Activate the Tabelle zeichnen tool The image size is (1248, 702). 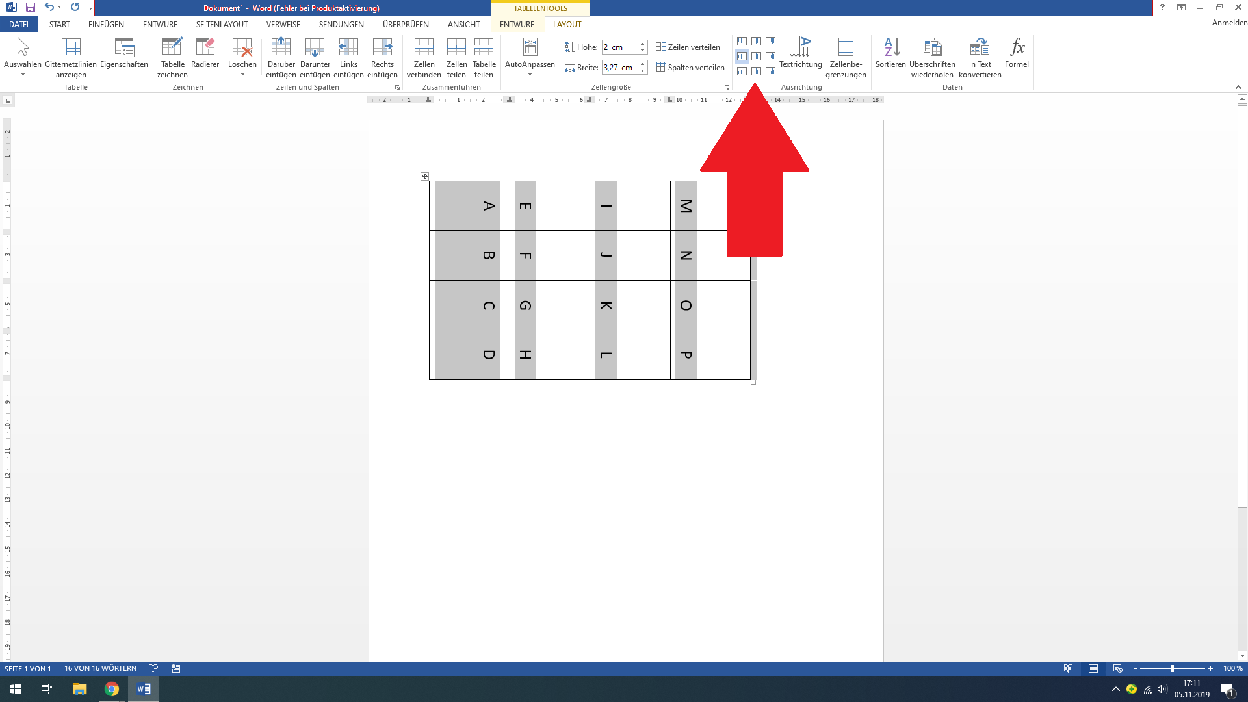(172, 57)
